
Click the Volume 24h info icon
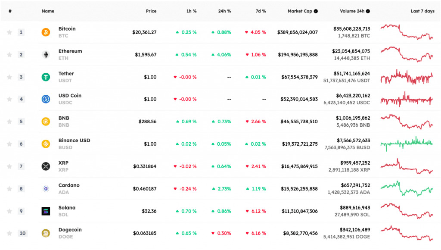click(368, 11)
